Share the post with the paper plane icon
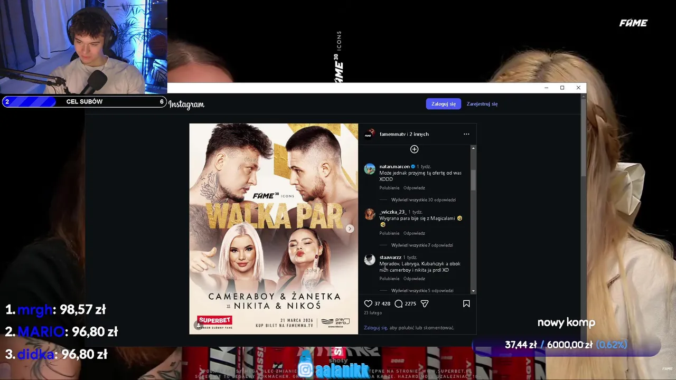This screenshot has width=676, height=380. point(425,303)
